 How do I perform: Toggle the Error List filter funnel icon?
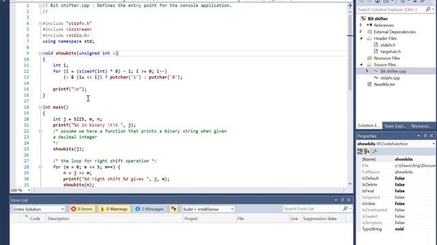pos(174,209)
